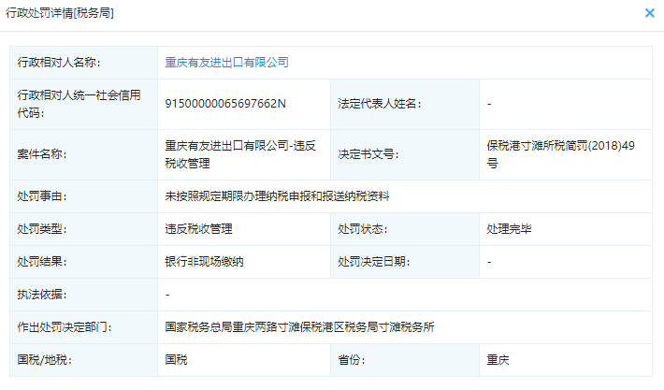664x390 pixels.
Task: Close the 行政处罚详情 dialog
Action: (x=650, y=13)
